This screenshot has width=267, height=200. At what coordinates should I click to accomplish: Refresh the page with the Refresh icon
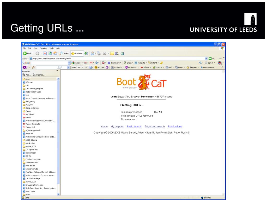pos(50,53)
